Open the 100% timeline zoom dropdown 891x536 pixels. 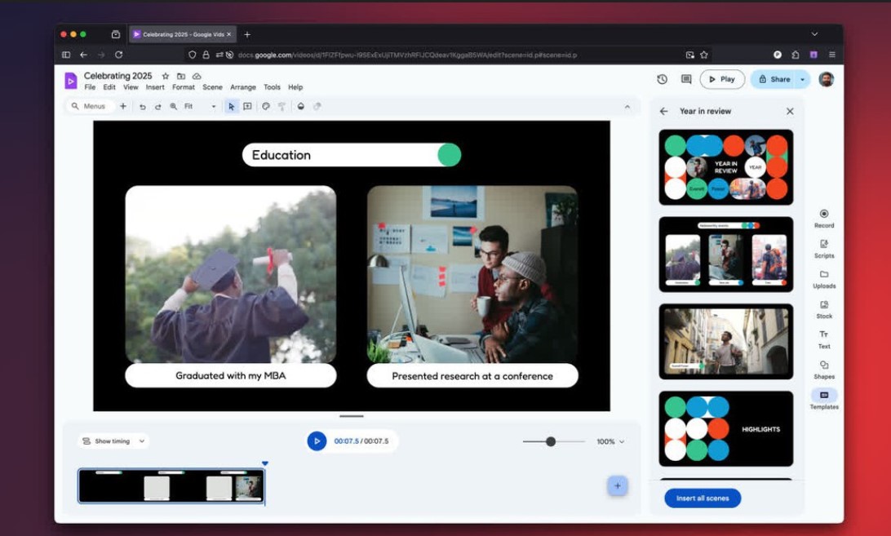(610, 441)
